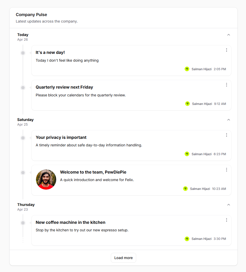Select the 3:30 PM timestamp on the coffee post
The image size is (246, 272).
point(220,239)
